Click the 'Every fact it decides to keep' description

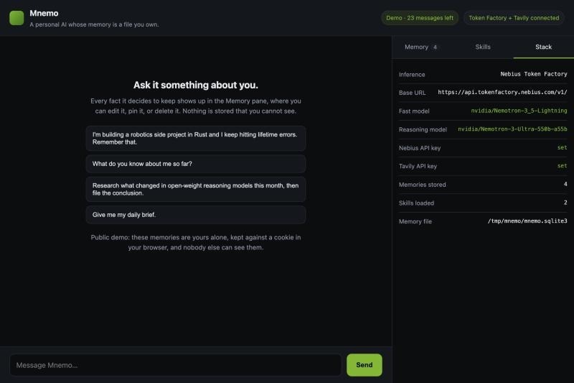196,106
